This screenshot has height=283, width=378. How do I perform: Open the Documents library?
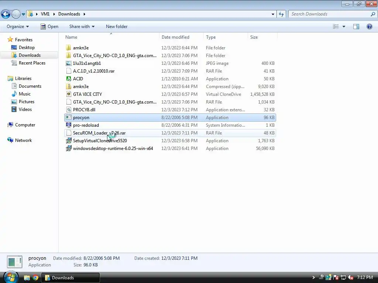[x=30, y=86]
